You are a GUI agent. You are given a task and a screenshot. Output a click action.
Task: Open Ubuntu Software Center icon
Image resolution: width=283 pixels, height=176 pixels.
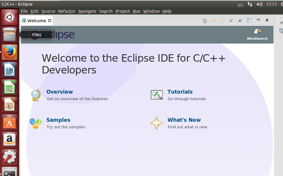tap(9, 122)
